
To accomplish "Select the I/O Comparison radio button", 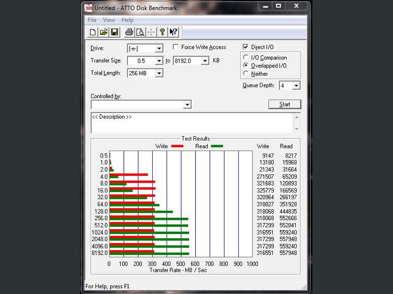I will tap(246, 57).
